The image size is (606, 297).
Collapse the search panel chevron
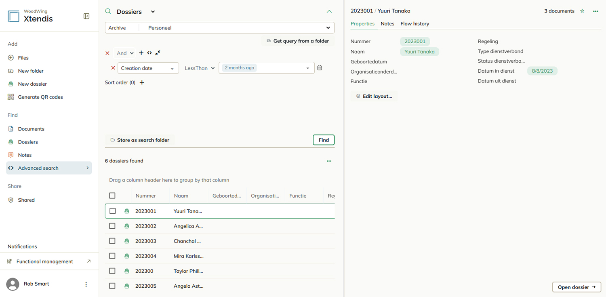pos(329,12)
